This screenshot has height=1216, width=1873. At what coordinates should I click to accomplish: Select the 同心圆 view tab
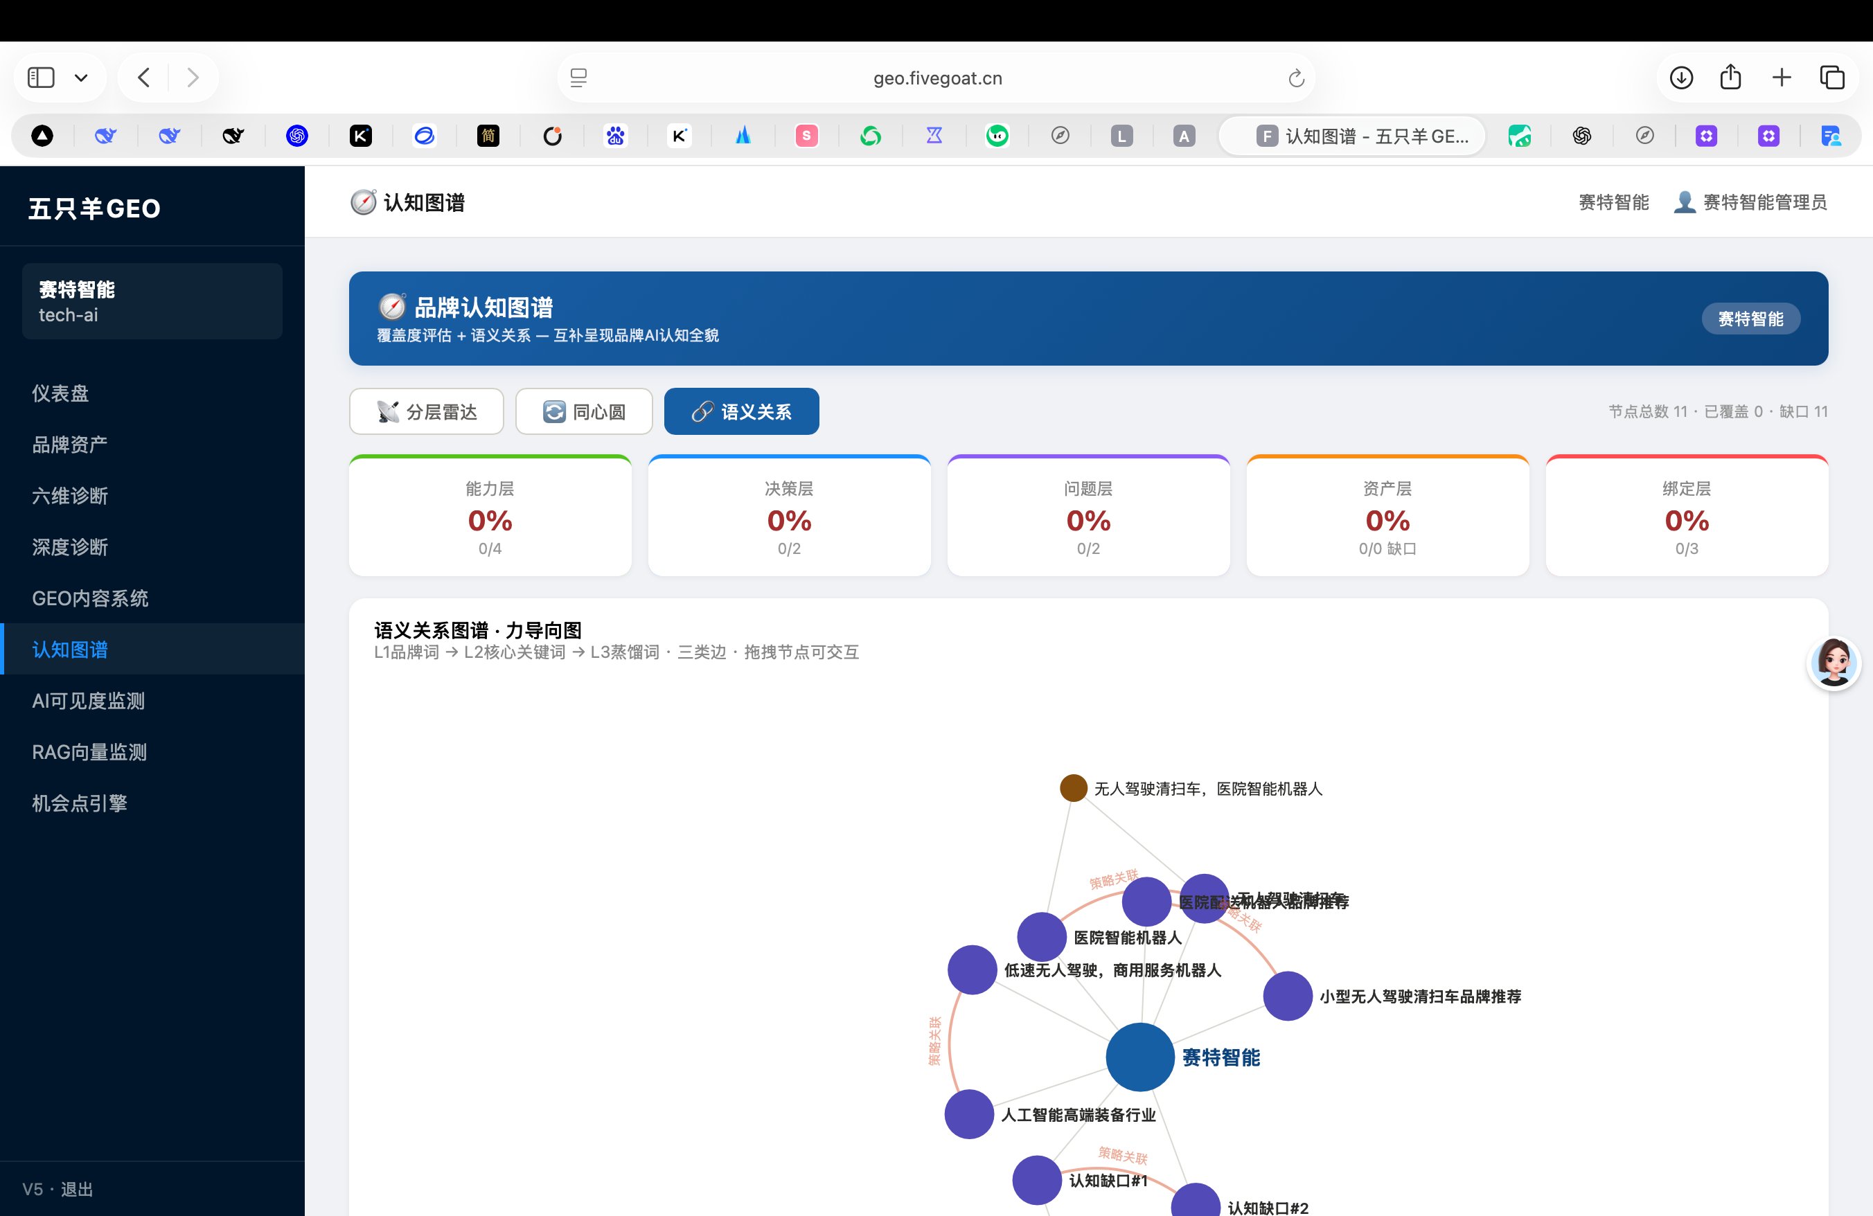click(584, 411)
